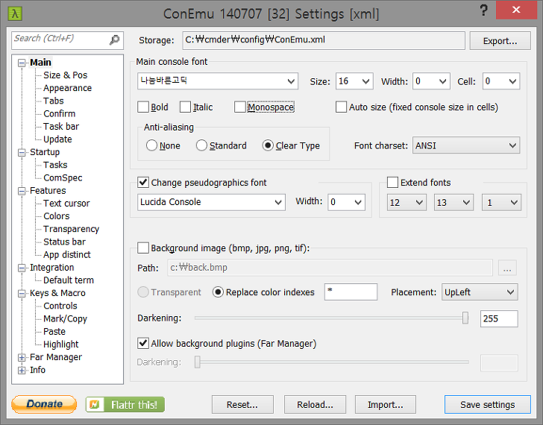This screenshot has height=425, width=543.
Task: Click the Reset... button
Action: tap(242, 405)
